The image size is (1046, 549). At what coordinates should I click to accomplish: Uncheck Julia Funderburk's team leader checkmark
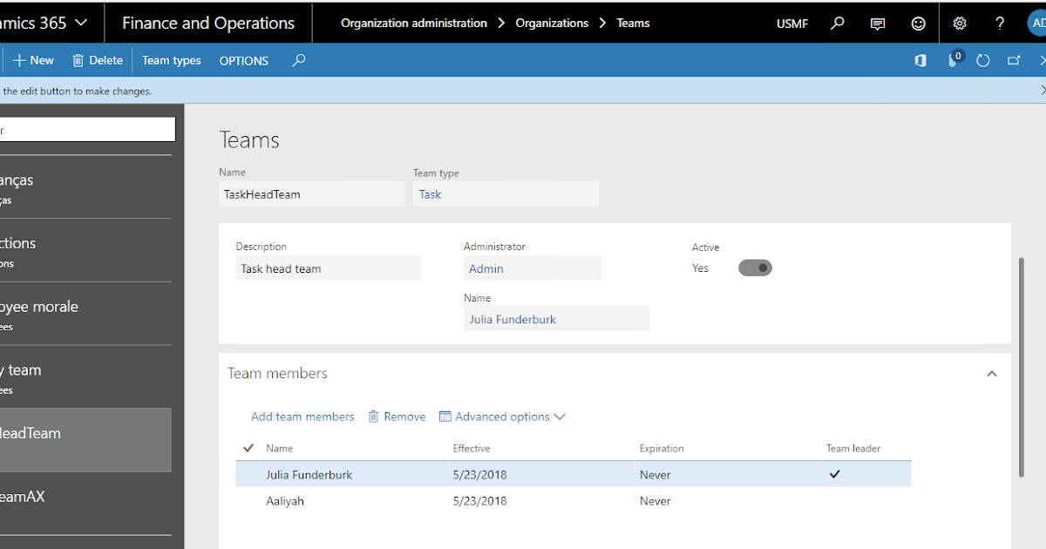pos(834,474)
